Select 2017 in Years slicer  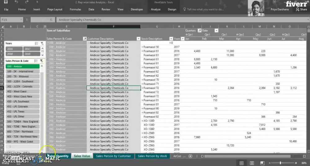[31, 49]
